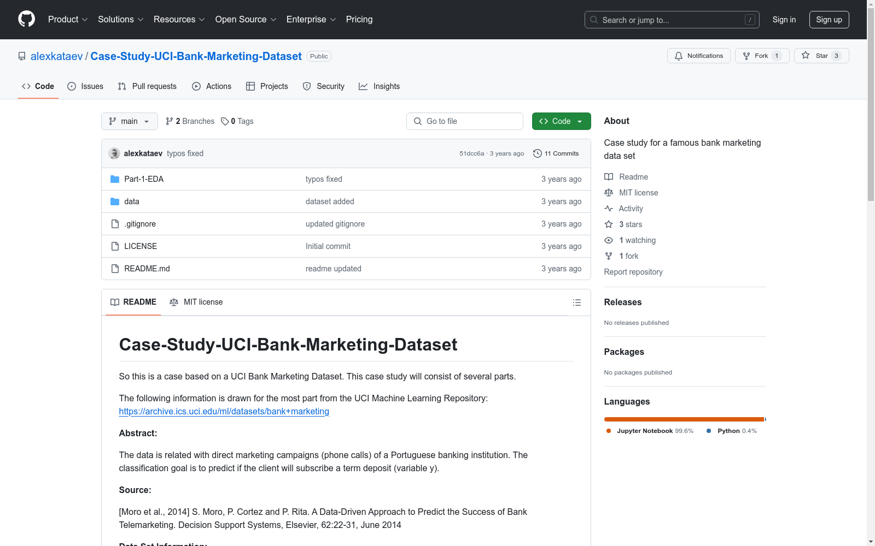Star the repository
This screenshot has height=546, width=875.
(821, 56)
